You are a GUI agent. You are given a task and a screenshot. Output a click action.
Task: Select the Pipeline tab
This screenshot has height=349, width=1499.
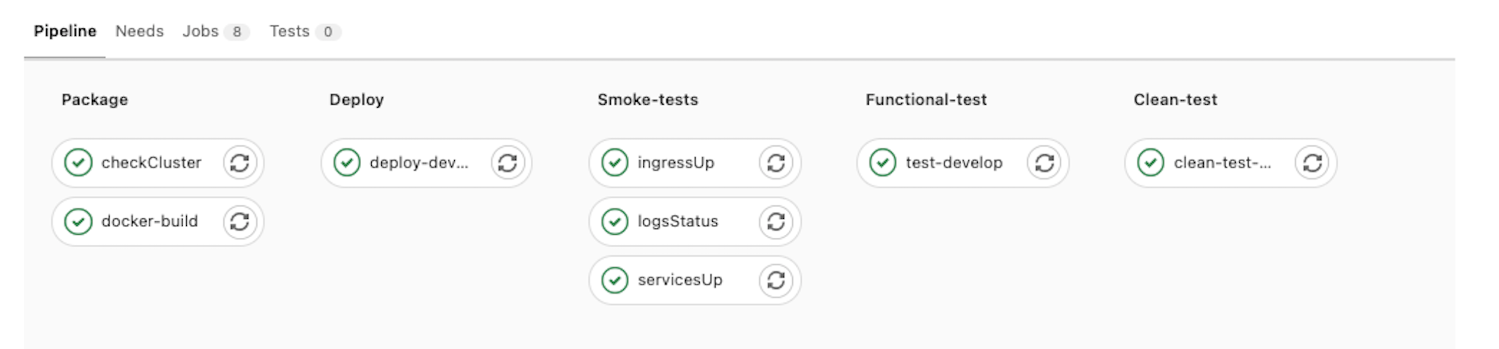(65, 31)
